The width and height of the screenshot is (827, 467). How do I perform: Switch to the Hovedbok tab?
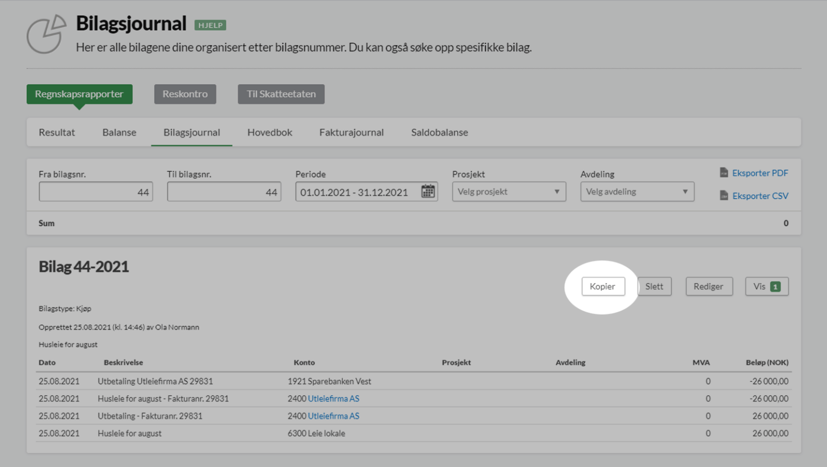point(270,132)
